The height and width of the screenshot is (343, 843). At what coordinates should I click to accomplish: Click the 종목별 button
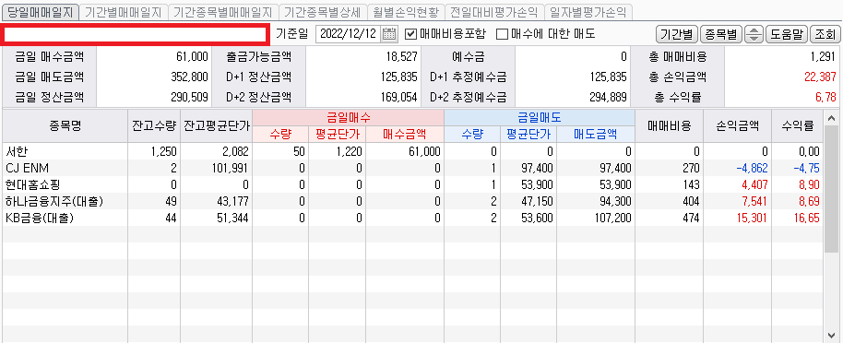[721, 34]
